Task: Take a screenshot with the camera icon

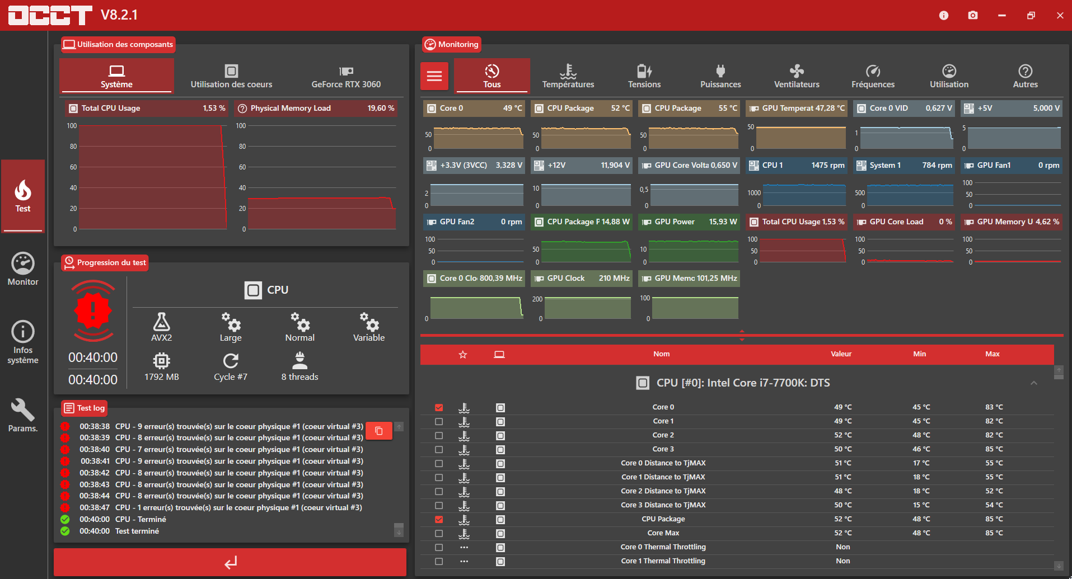Action: (973, 15)
